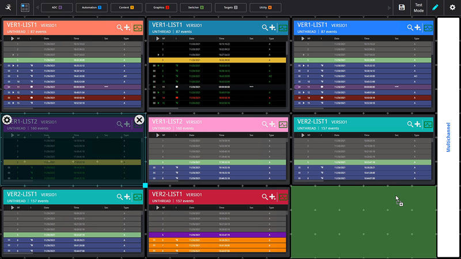Expand row 6 arrow in orange VER1-LIST1 panel

(13, 66)
